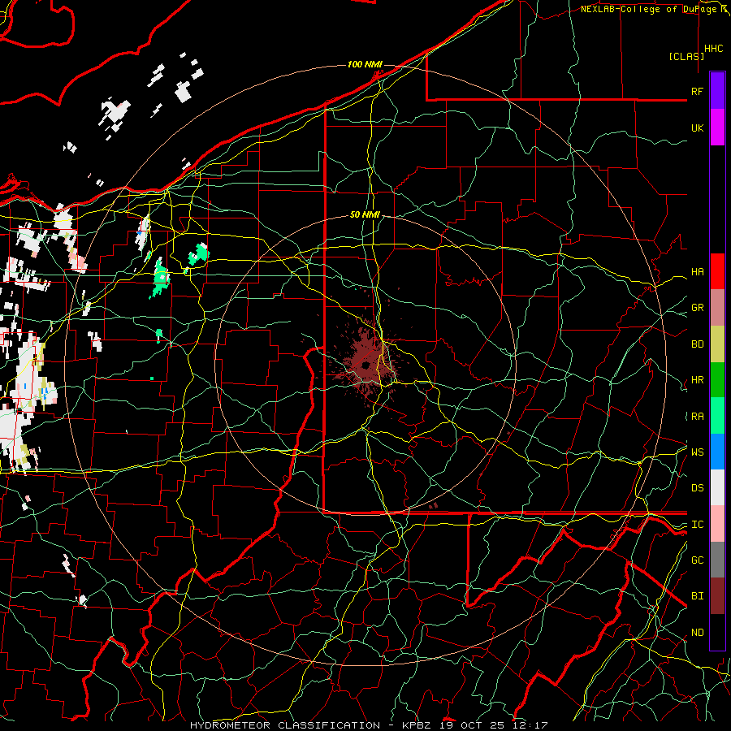The width and height of the screenshot is (731, 731).
Task: Click the GR legend color block
Action: [717, 307]
